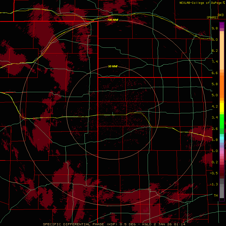226x226 pixels.
Task: Click the 8.2 value on the scale
Action: point(215,50)
